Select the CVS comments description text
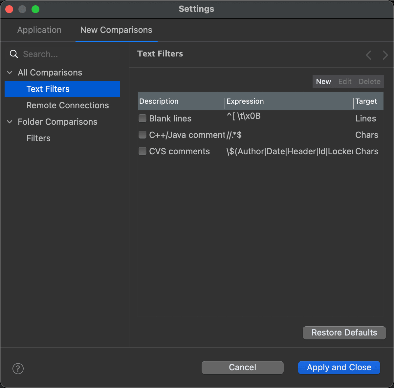The height and width of the screenshot is (388, 394). click(179, 151)
